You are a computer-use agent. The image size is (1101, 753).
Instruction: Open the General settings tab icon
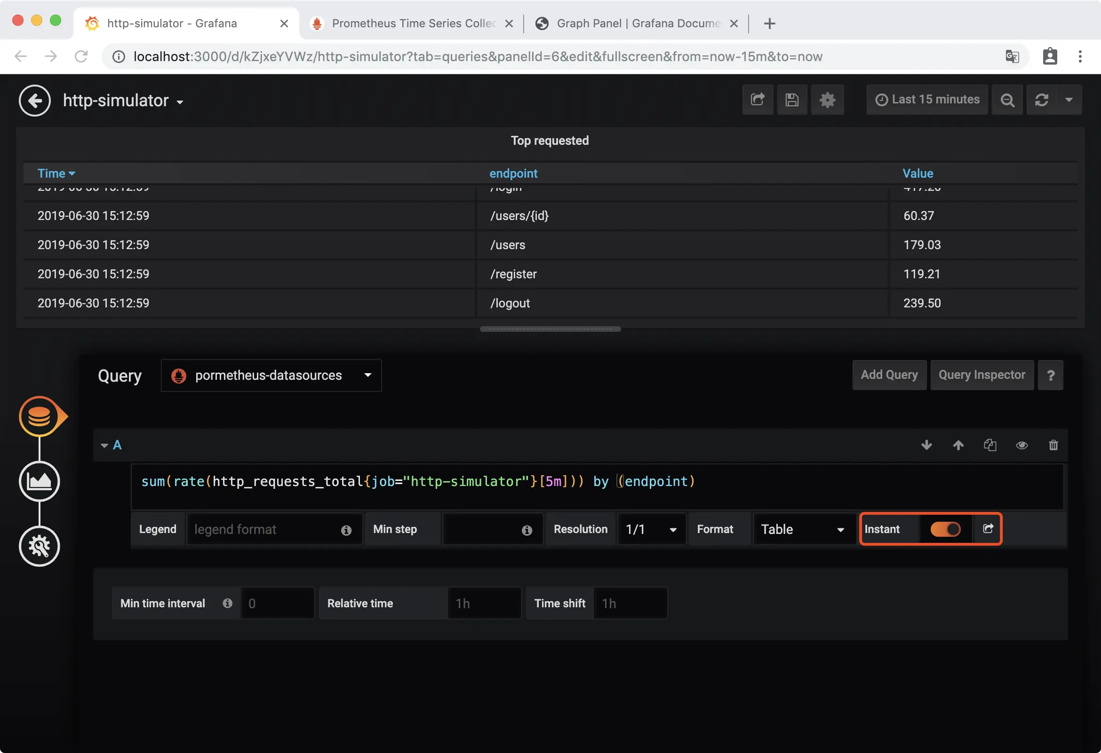(40, 546)
